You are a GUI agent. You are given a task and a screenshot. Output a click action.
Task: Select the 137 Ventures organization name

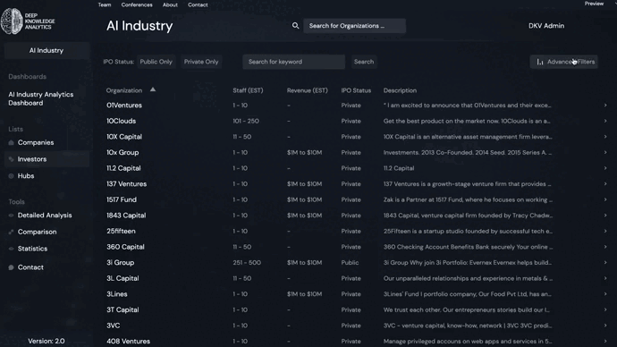pos(127,183)
